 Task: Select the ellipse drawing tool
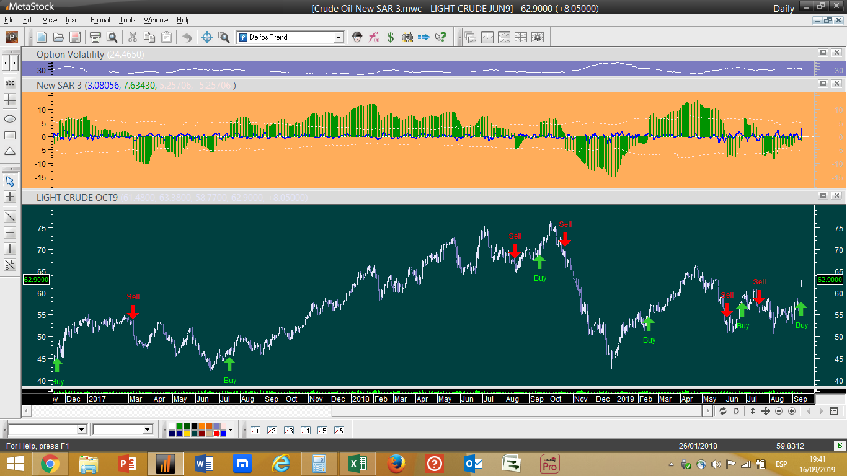coord(10,119)
